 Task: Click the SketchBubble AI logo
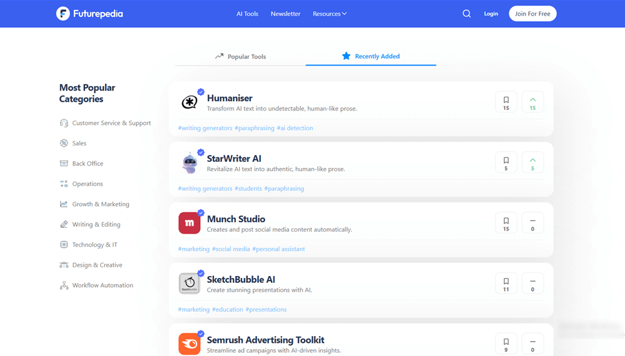190,284
